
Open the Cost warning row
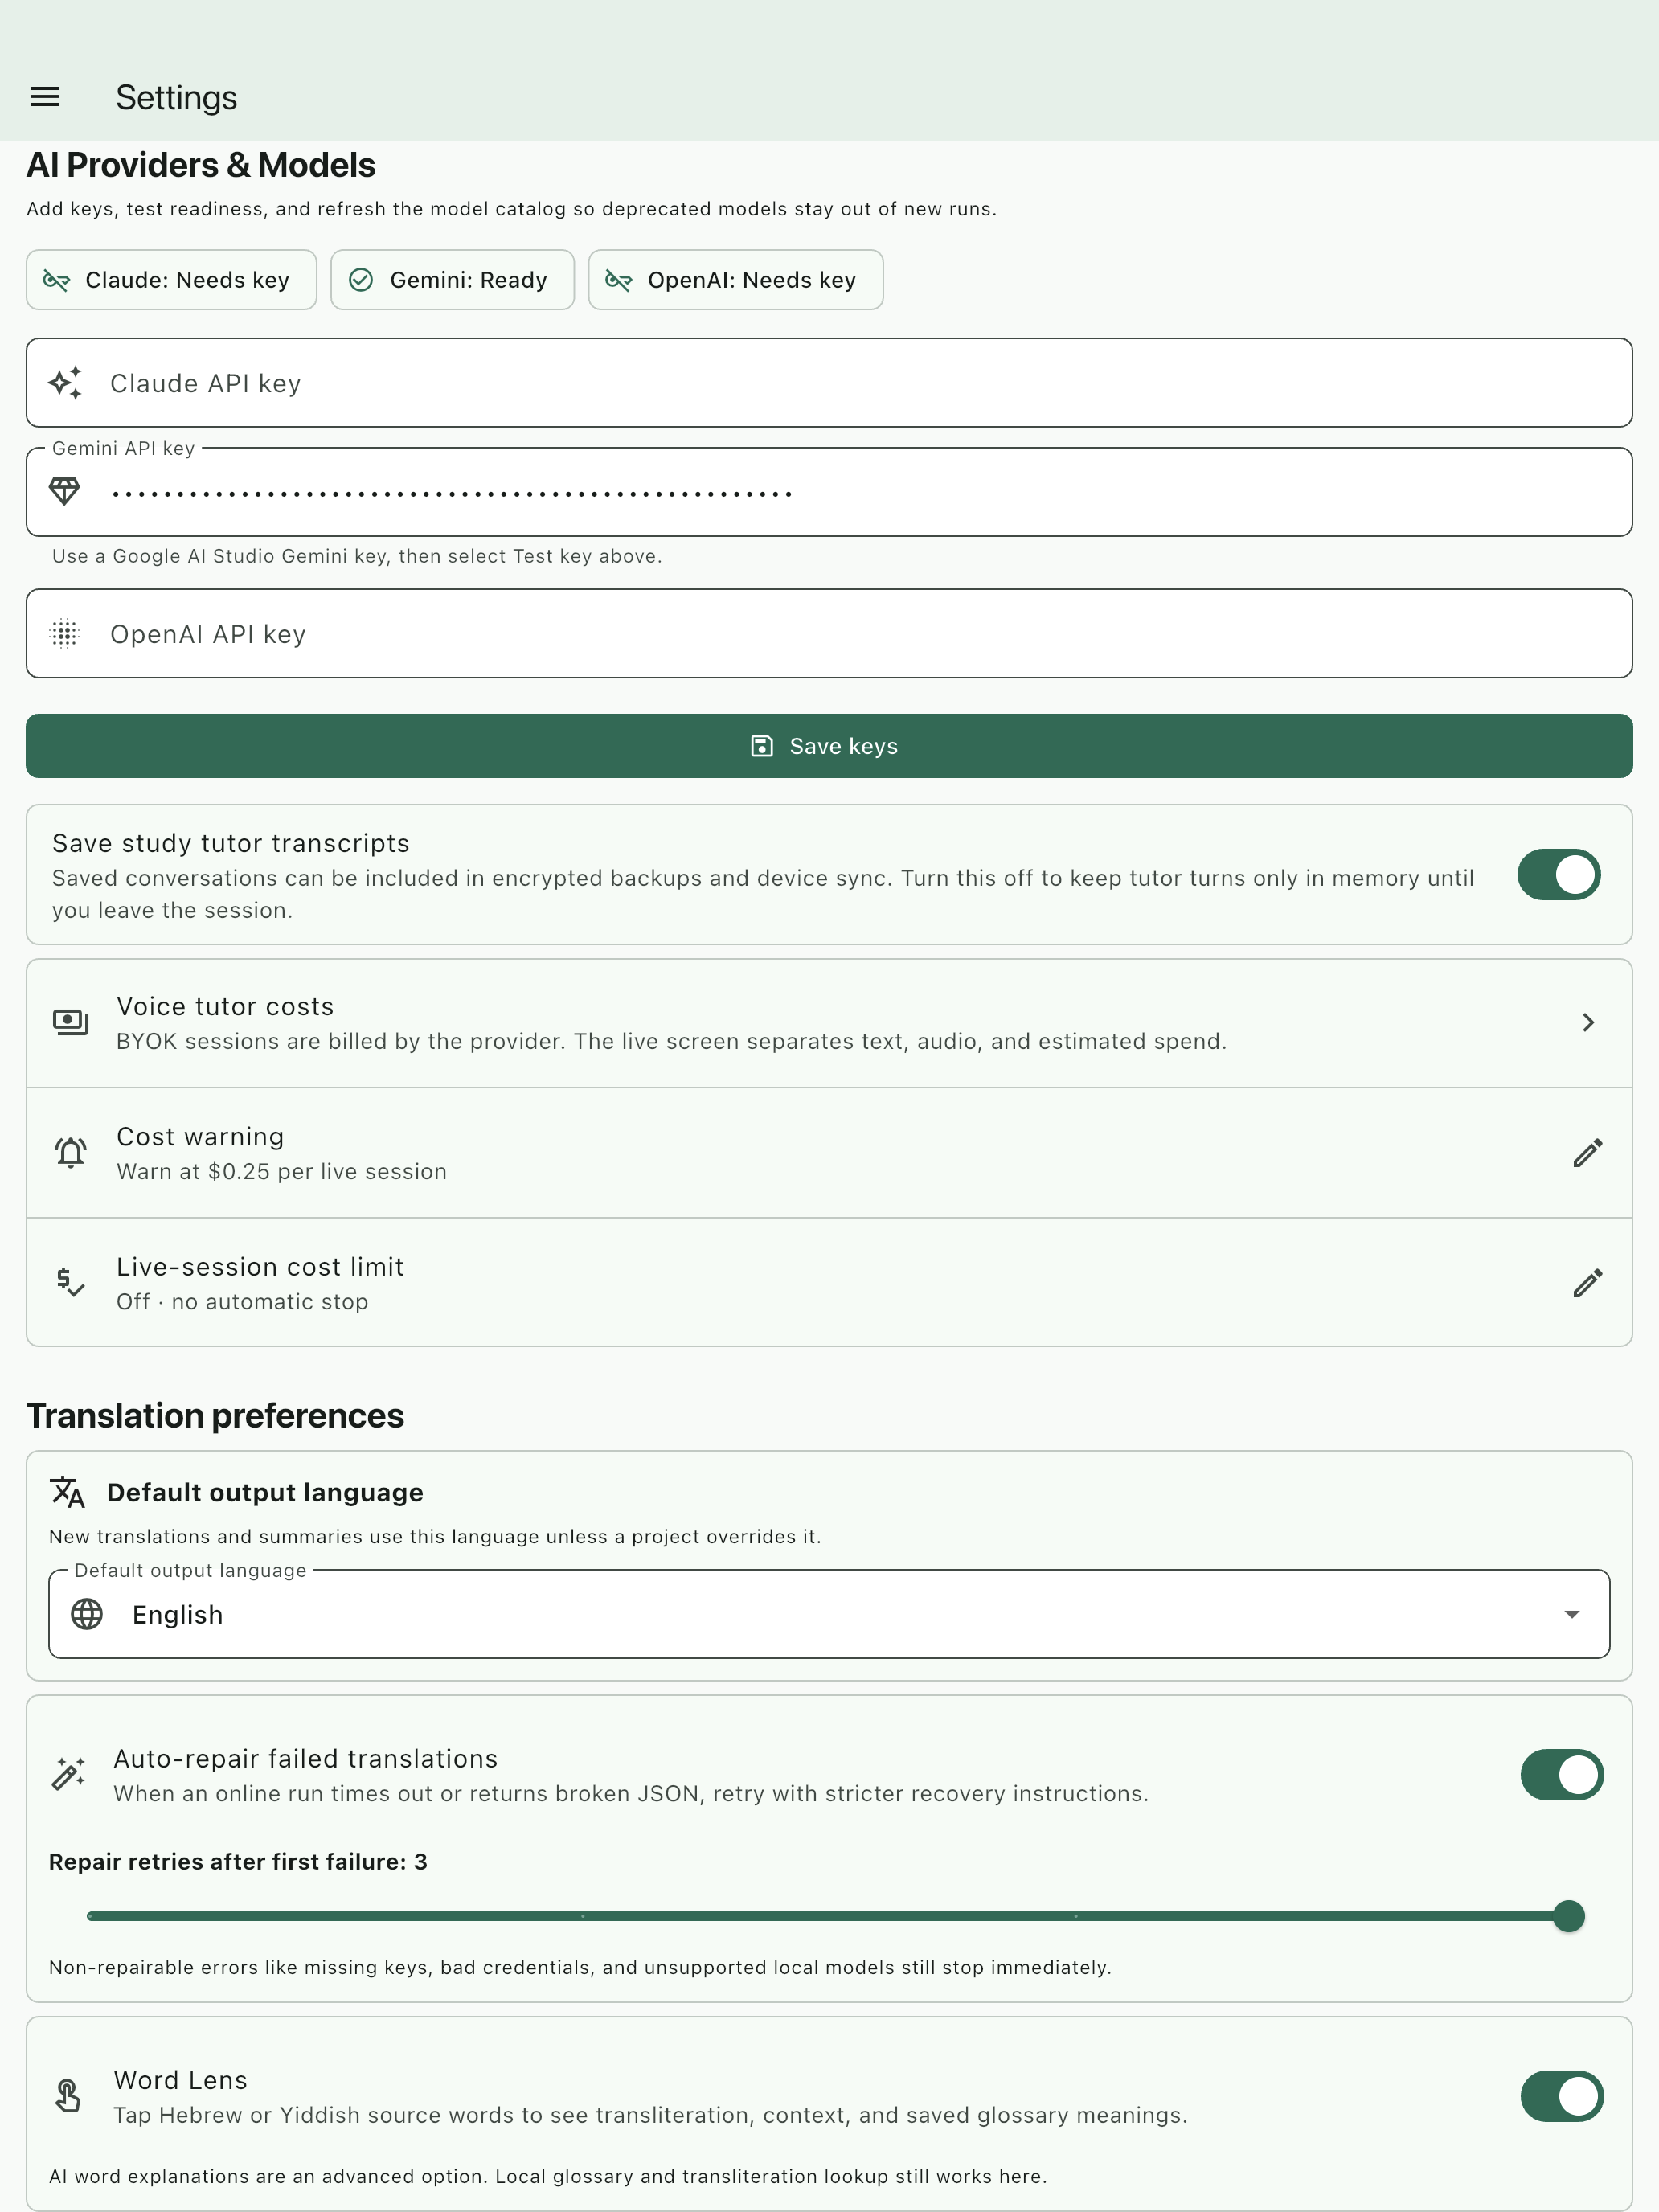[829, 1153]
